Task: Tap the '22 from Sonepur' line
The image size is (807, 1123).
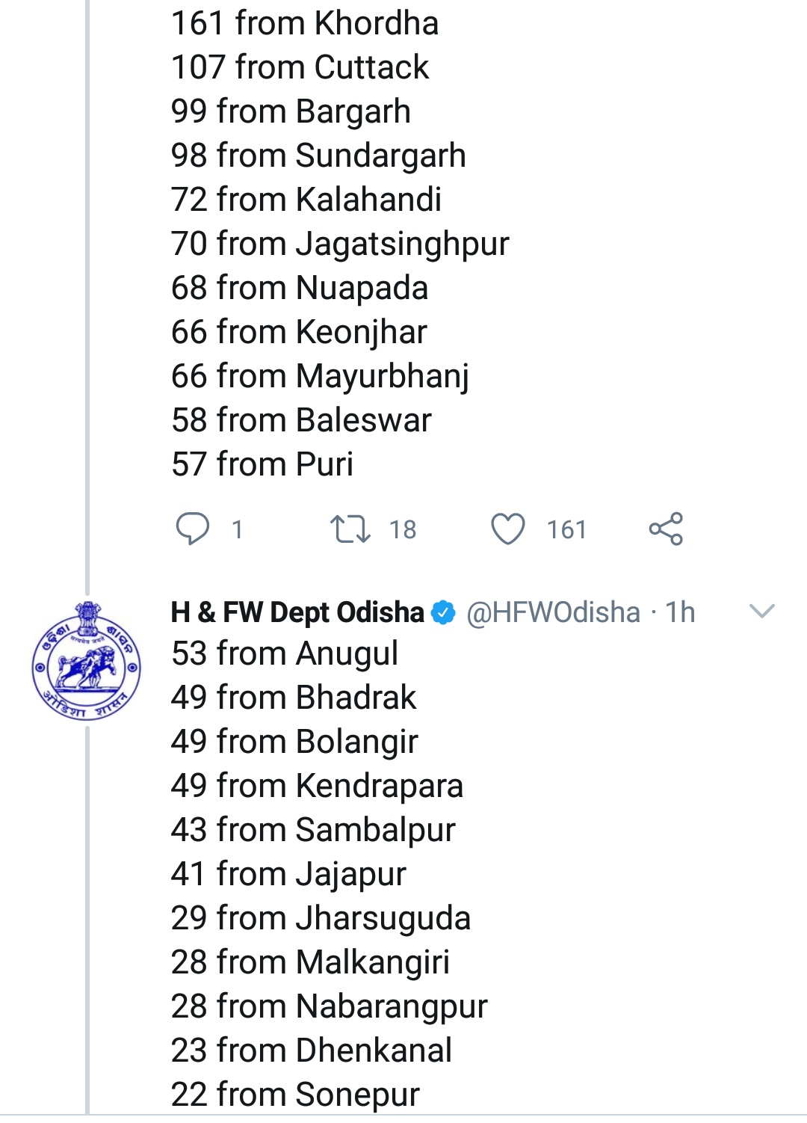Action: (295, 1095)
